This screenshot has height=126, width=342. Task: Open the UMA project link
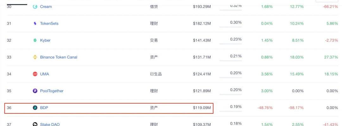pos(45,74)
